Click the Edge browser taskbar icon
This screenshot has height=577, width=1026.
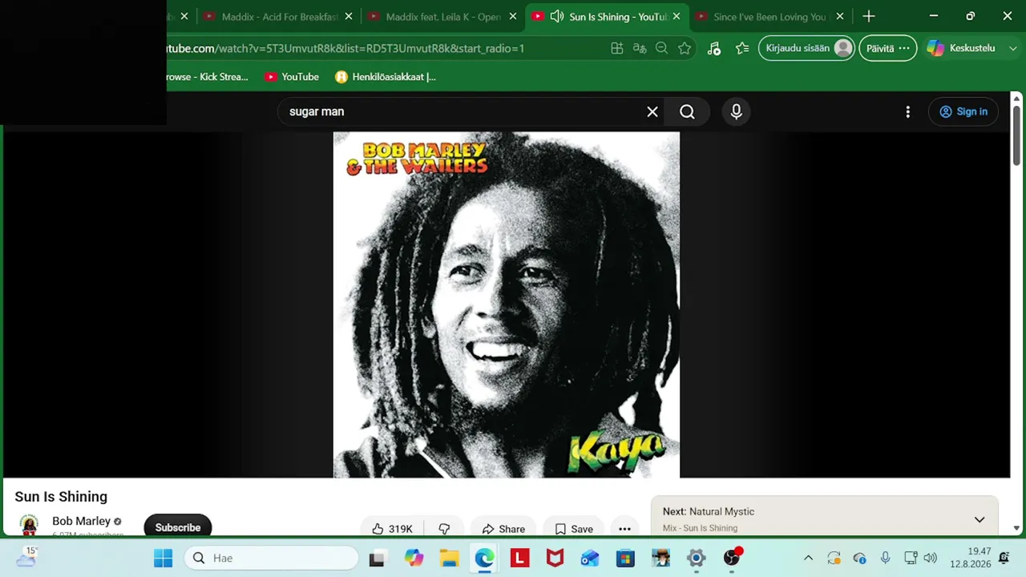484,558
